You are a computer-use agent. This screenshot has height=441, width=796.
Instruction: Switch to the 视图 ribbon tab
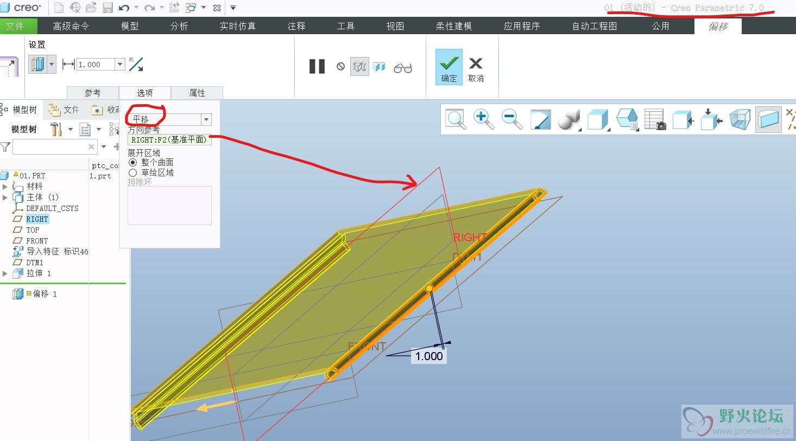395,26
